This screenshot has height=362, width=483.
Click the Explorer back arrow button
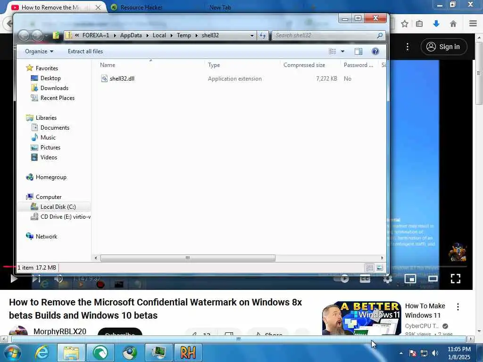(x=24, y=35)
